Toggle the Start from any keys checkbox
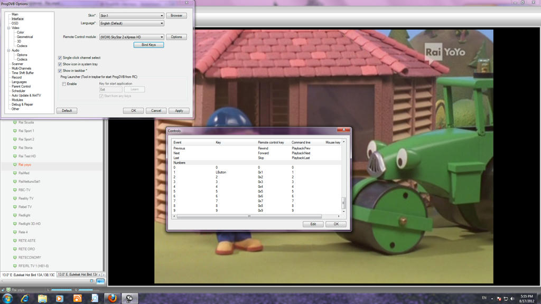Viewport: 541px width, 304px height. pyautogui.click(x=101, y=96)
